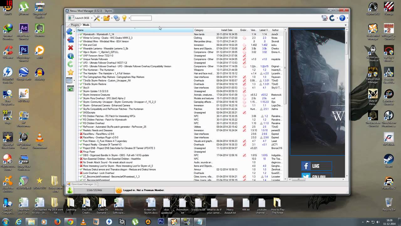
Task: Click the 11kb/1024kb download speed bar
Action: pos(94,190)
